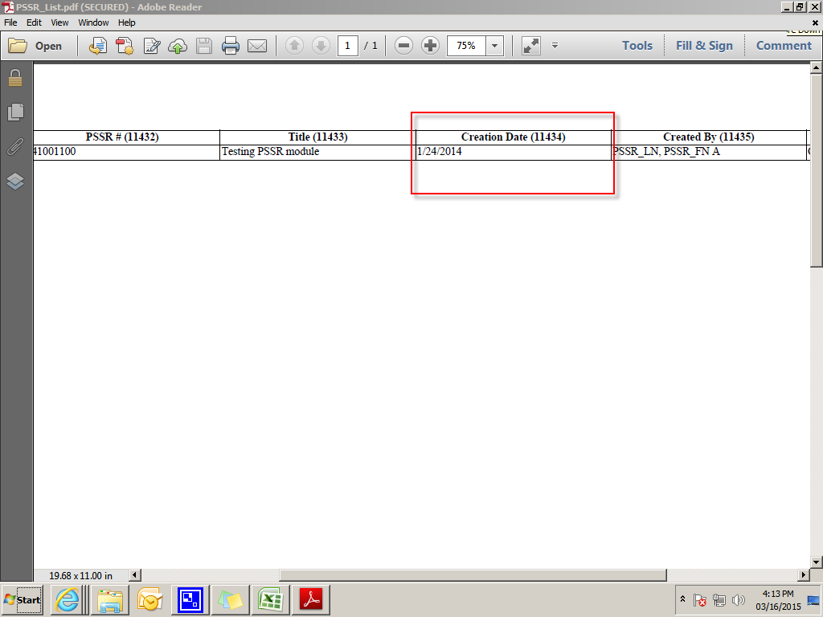Click the volume speaker tray icon
This screenshot has height=617, width=823.
[x=739, y=599]
